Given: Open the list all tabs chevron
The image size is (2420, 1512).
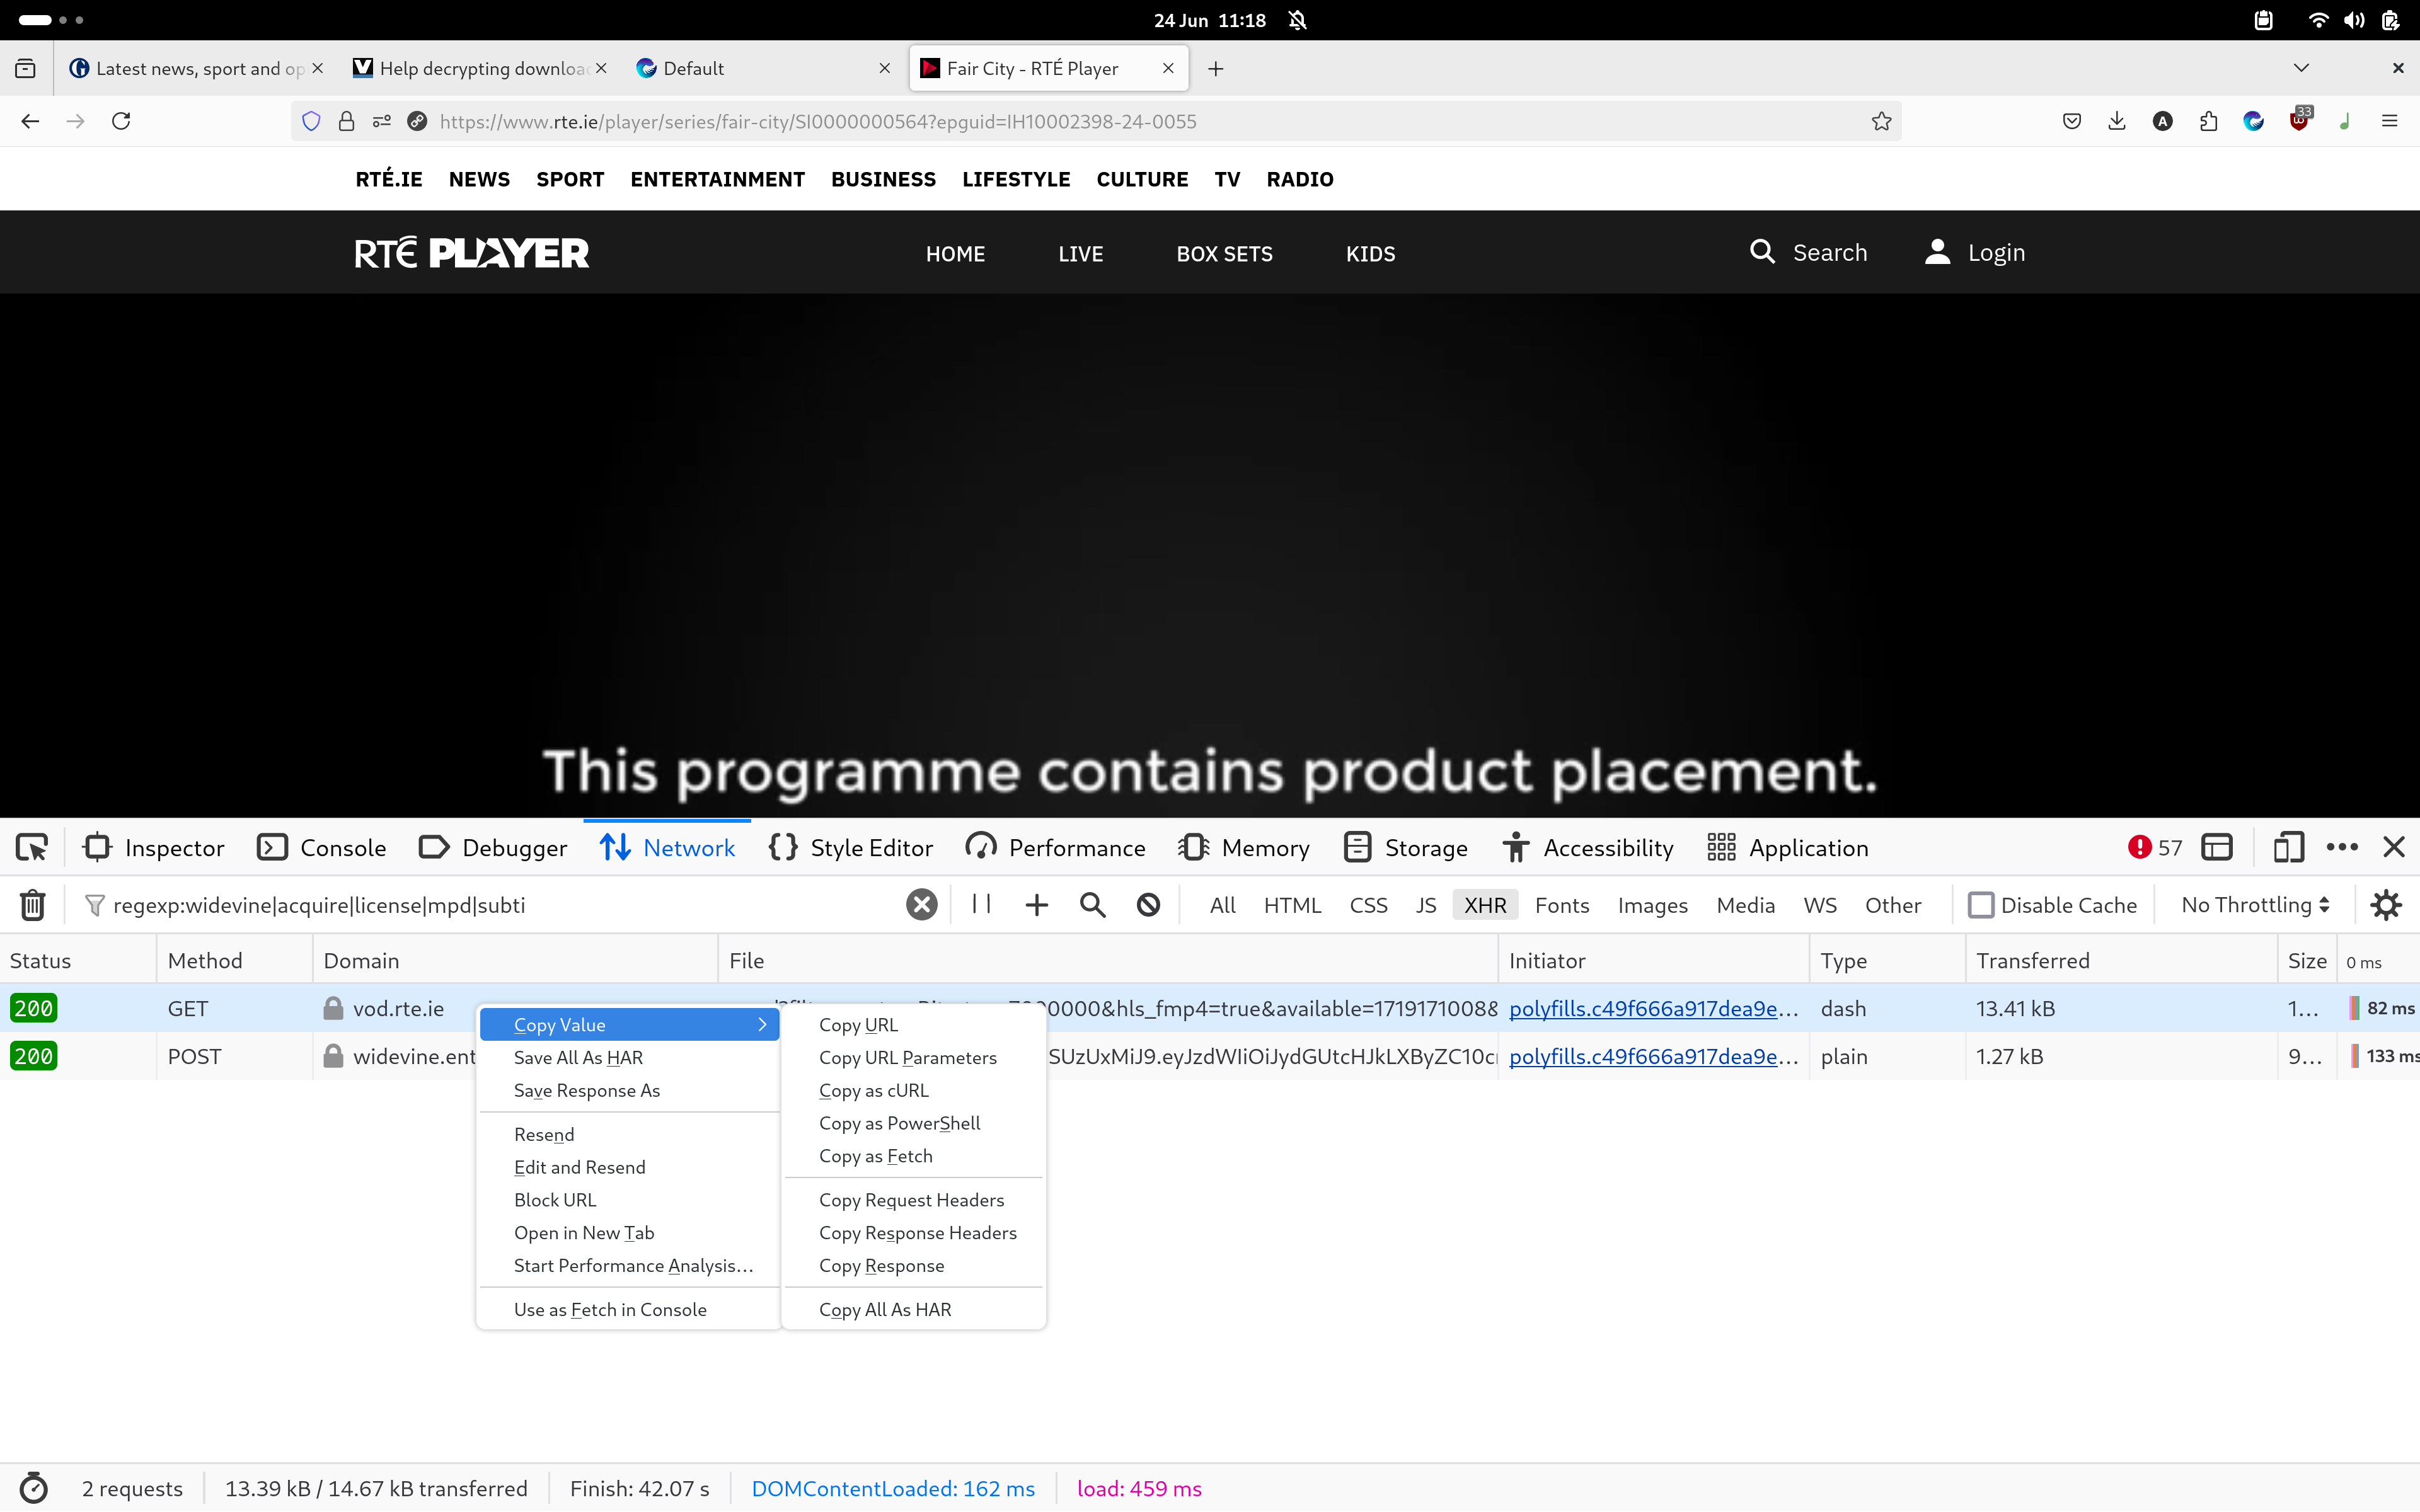Looking at the screenshot, I should [x=2301, y=68].
